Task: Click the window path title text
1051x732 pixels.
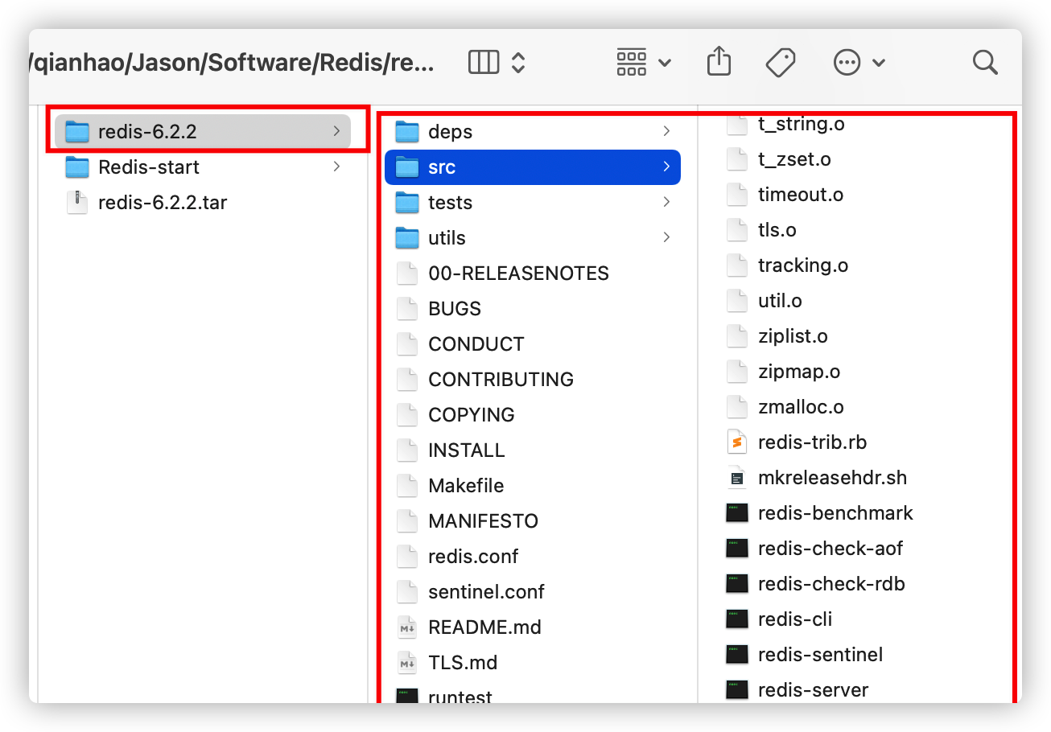Action: pos(232,63)
